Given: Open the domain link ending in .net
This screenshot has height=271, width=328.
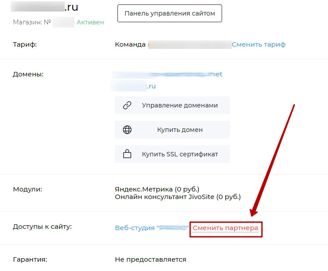Looking at the screenshot, I should (167, 74).
